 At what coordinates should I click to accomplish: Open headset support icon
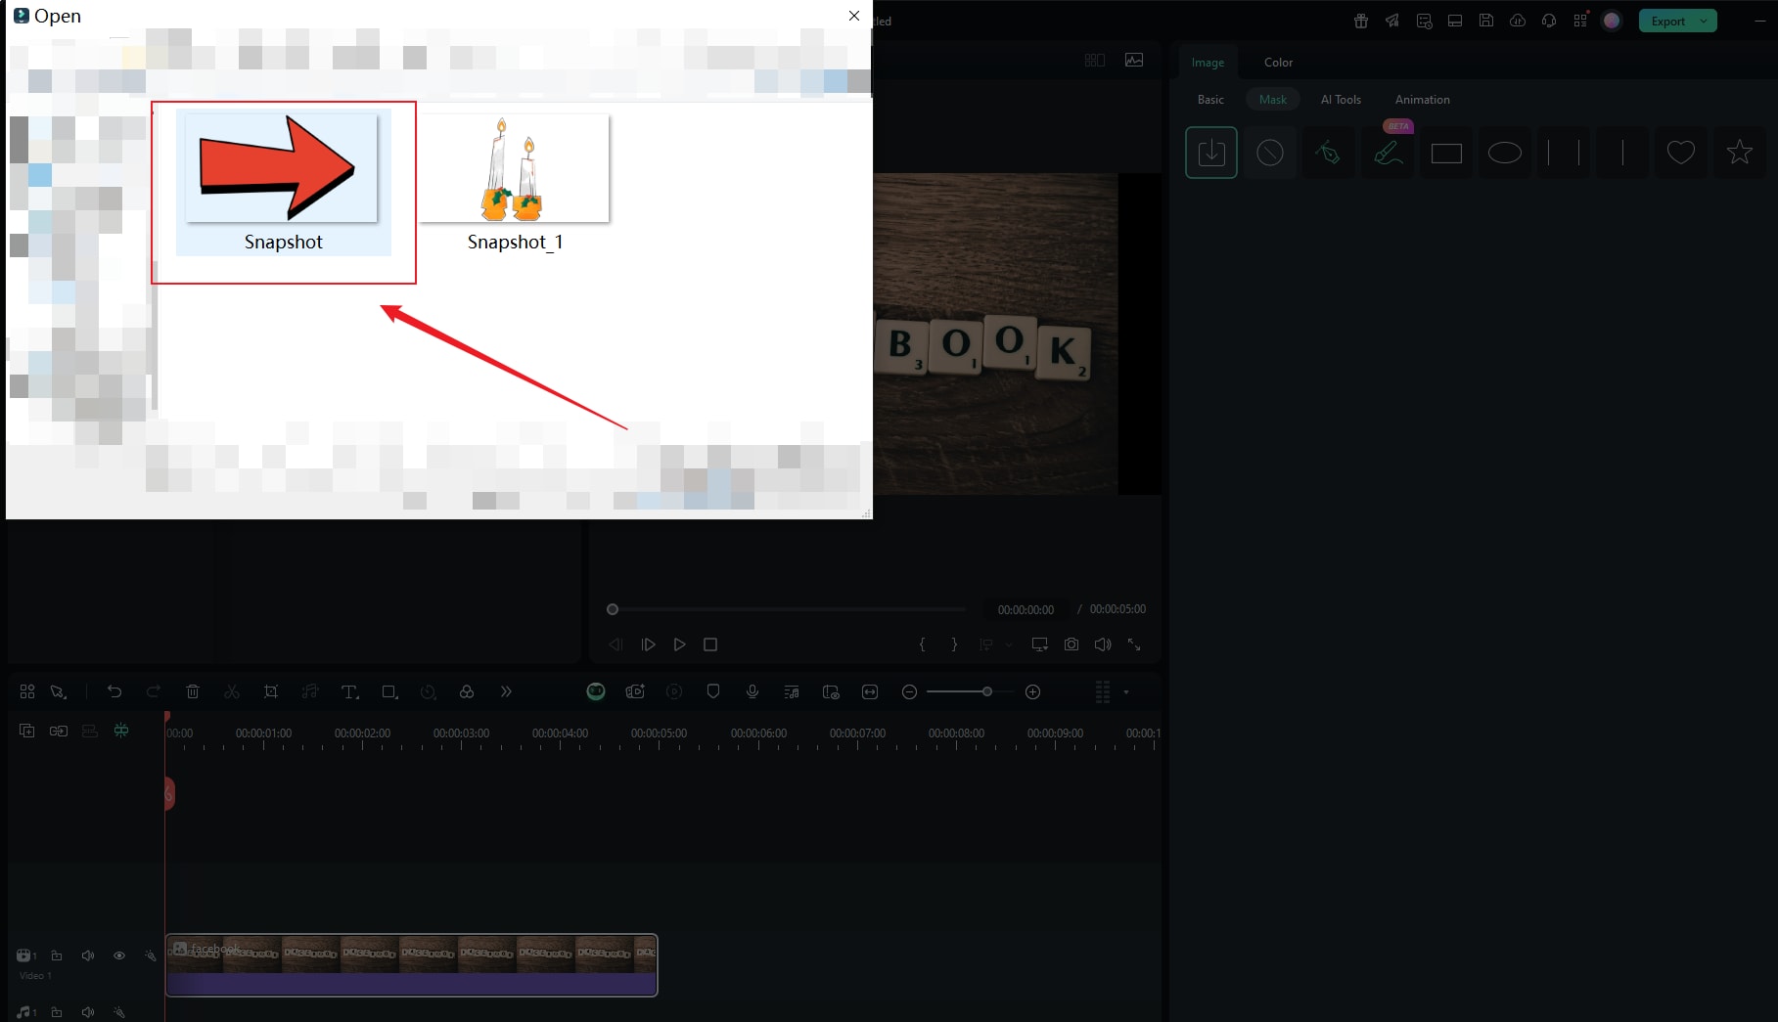(1549, 21)
